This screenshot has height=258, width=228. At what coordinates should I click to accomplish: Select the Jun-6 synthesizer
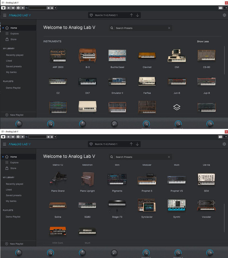pos(177,81)
